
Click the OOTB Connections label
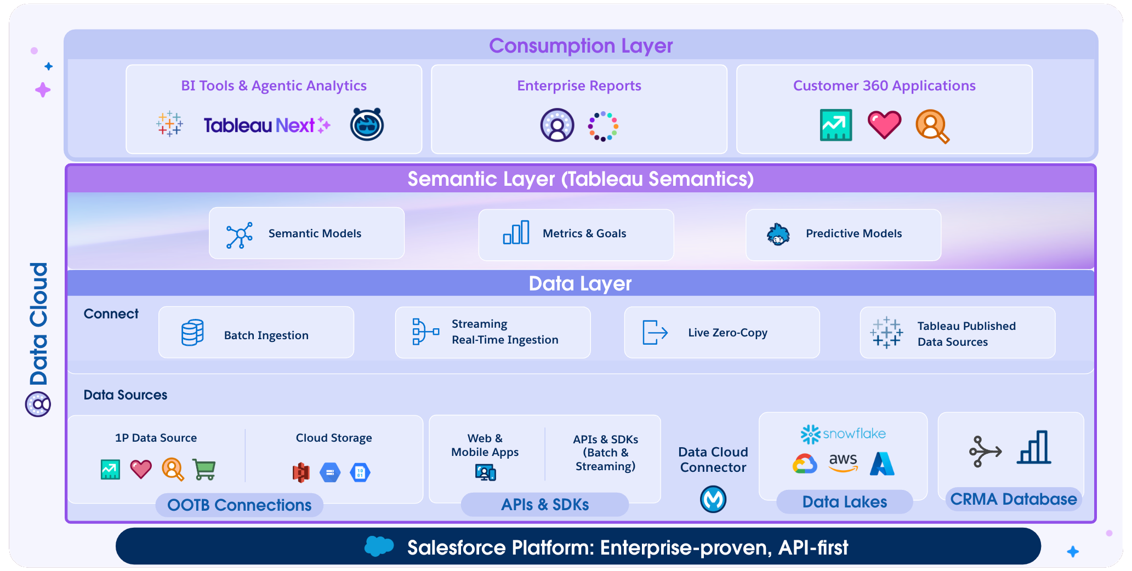239,505
